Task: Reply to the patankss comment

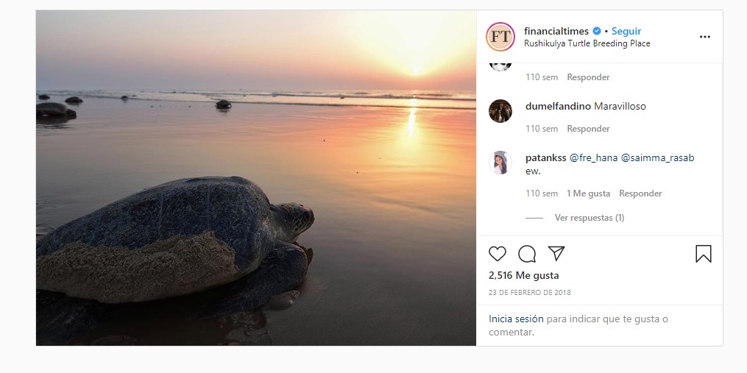Action: point(640,193)
